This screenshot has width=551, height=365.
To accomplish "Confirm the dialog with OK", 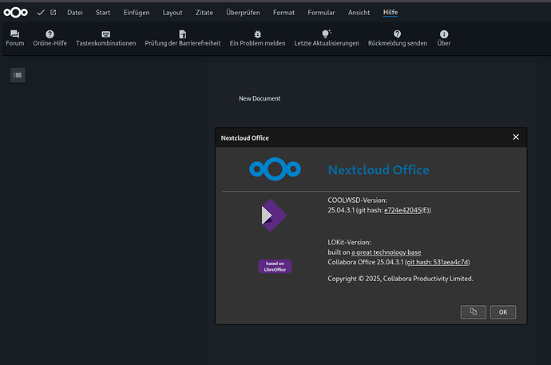I will [x=503, y=312].
